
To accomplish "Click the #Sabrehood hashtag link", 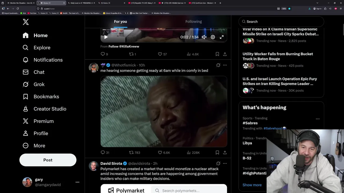I will (273, 128).
